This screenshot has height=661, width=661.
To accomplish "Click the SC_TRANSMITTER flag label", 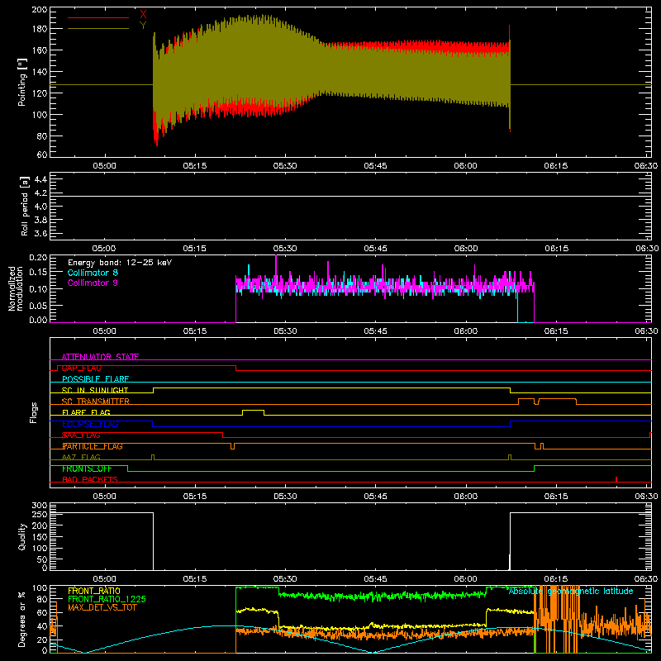I will pos(95,402).
